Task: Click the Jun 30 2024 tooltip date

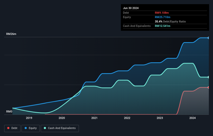Action: pyautogui.click(x=131, y=8)
